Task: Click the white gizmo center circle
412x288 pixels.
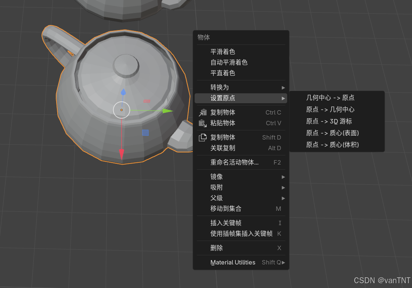Action: (122, 110)
